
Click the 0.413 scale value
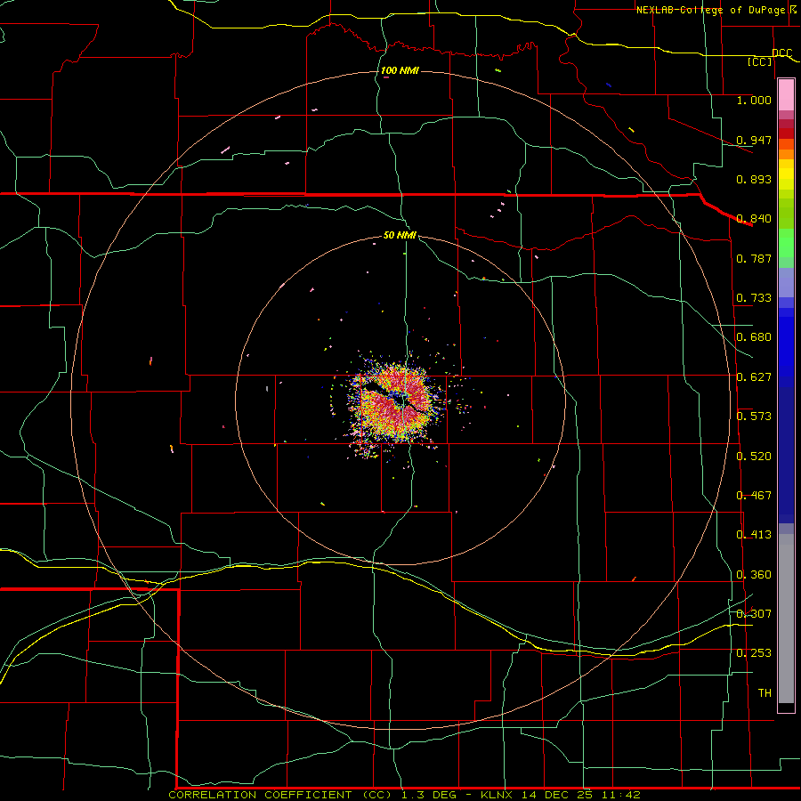[x=754, y=535]
